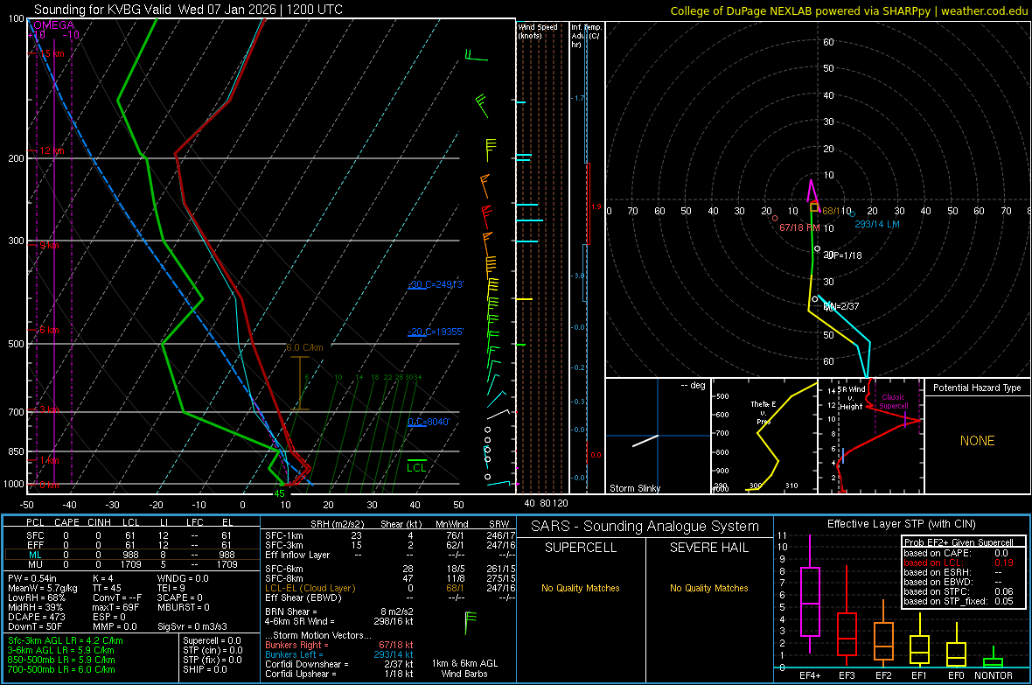Click the 6.0 C/km lapse rate label

coord(304,347)
